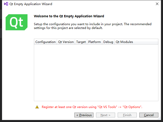
Task: Click the Previous button
Action: 84,115
